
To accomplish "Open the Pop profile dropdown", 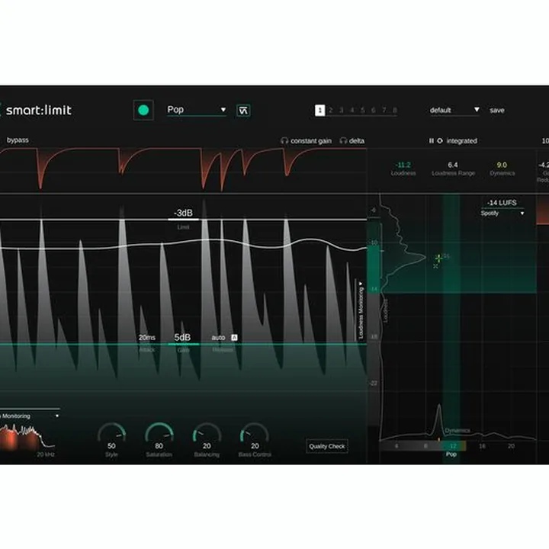I will (x=197, y=110).
